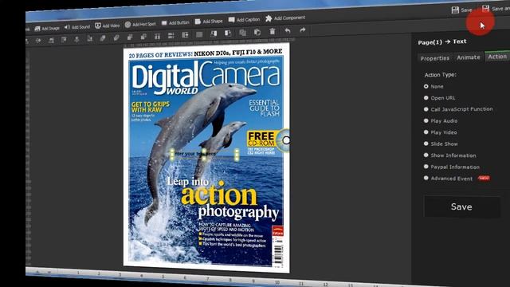Click the Add Image toolbar icon
The image size is (510, 287).
coord(37,29)
